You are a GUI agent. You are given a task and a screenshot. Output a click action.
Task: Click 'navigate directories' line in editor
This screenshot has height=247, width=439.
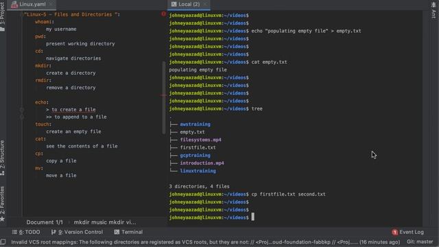pyautogui.click(x=73, y=58)
